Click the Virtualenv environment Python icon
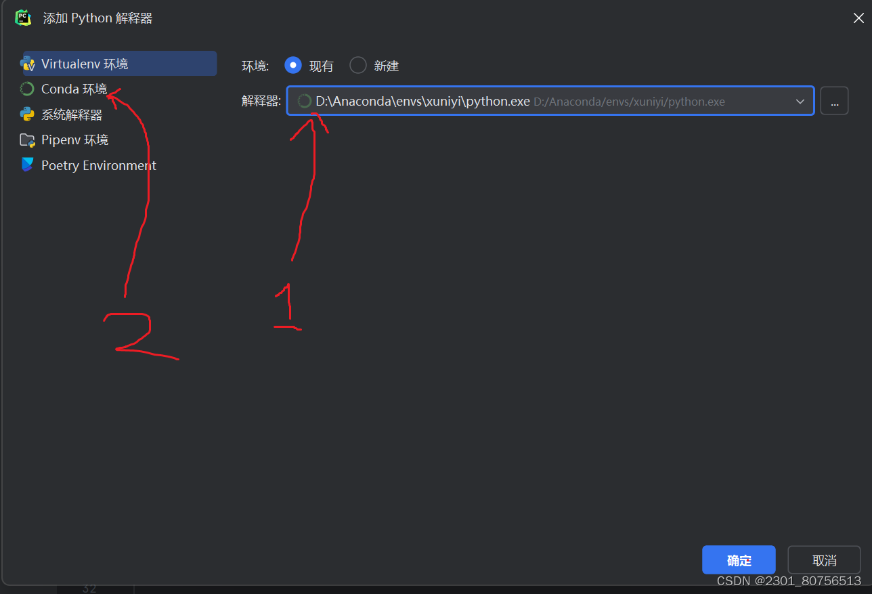Viewport: 872px width, 594px height. tap(27, 64)
